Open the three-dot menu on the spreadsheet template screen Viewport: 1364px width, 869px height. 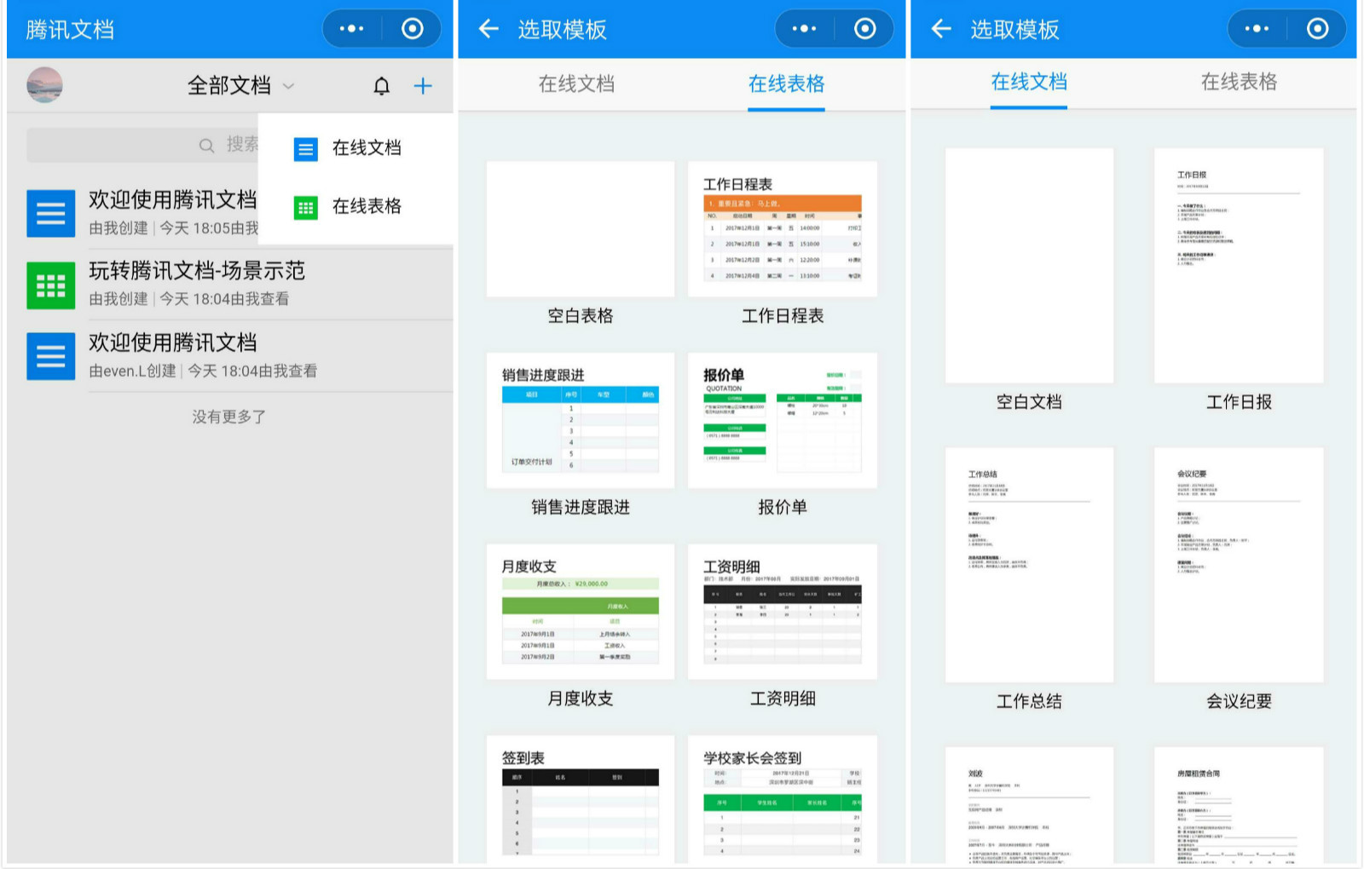click(803, 29)
